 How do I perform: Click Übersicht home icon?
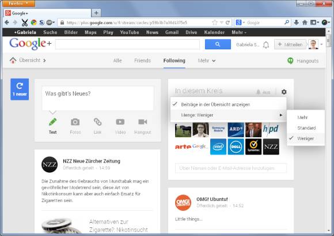coord(13,60)
